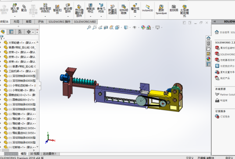Switch to the 评估 (Evaluate) tab
The width and height of the screenshot is (235, 159).
click(x=41, y=22)
